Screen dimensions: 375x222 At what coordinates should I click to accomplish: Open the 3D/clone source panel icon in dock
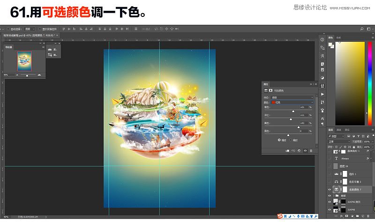pos(322,48)
